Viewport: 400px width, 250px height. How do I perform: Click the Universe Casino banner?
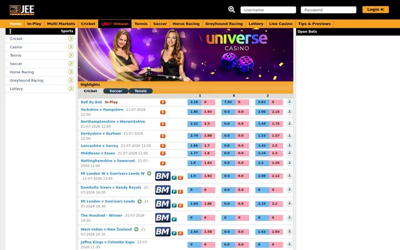[186, 54]
